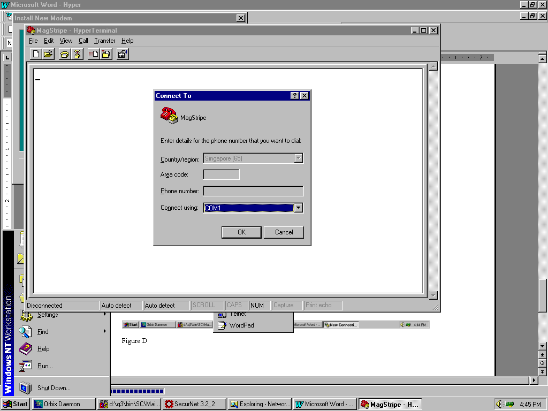Click Word's vertical scrollbar up arrow
The image size is (548, 411).
point(542,59)
